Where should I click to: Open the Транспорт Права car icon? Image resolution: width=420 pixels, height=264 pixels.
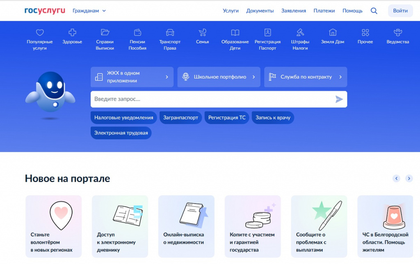pos(170,32)
